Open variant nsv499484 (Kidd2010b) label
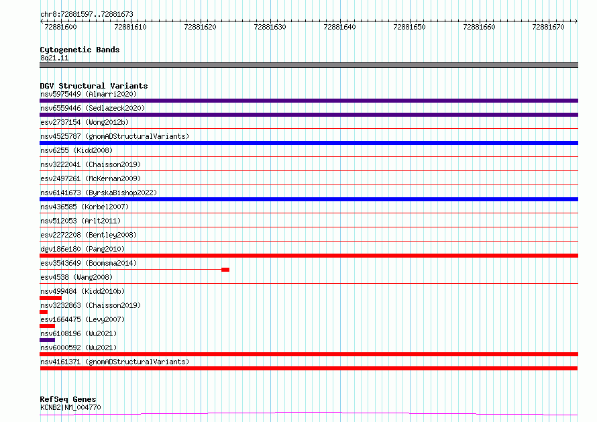The height and width of the screenshot is (422, 597). pos(83,291)
